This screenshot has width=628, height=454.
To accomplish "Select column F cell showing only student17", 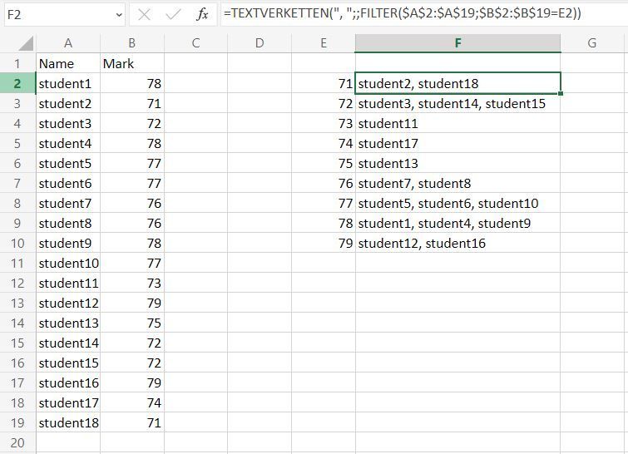I will click(457, 143).
